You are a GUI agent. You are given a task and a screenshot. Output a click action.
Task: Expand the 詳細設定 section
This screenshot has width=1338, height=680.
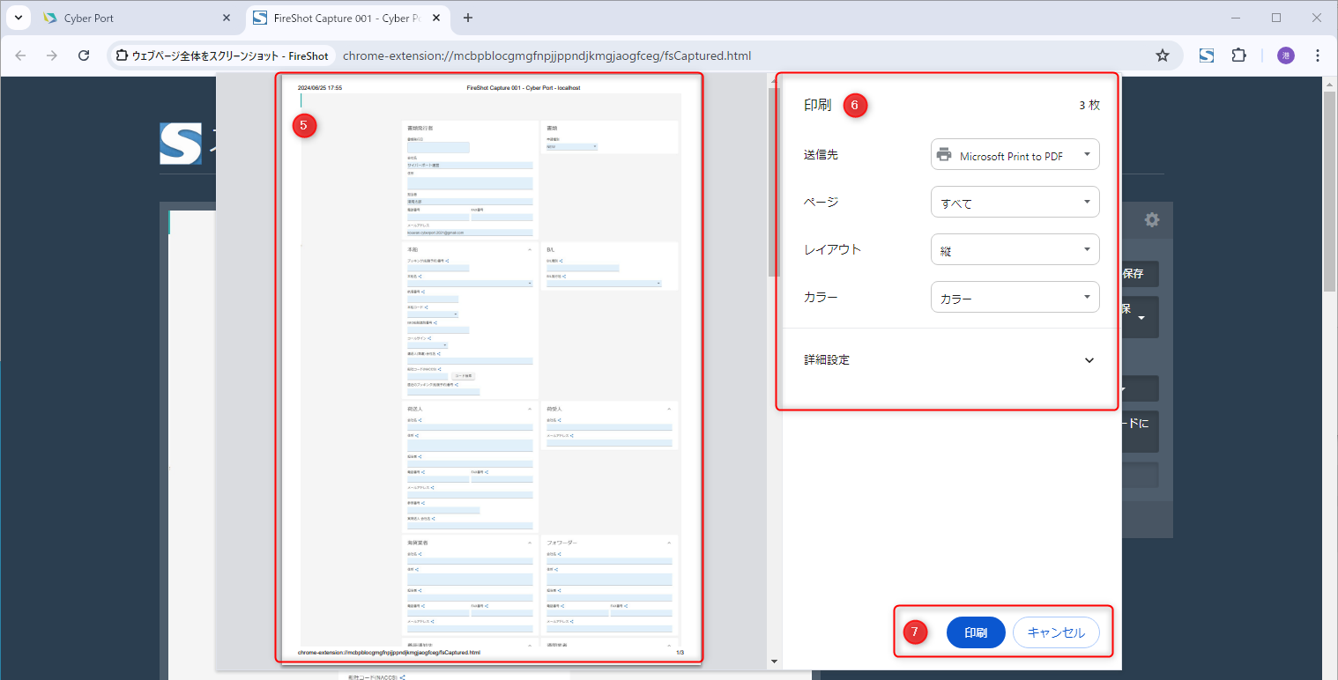[1089, 360]
